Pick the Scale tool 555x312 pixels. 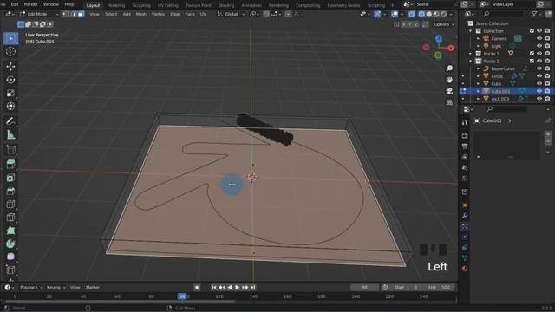(x=10, y=93)
